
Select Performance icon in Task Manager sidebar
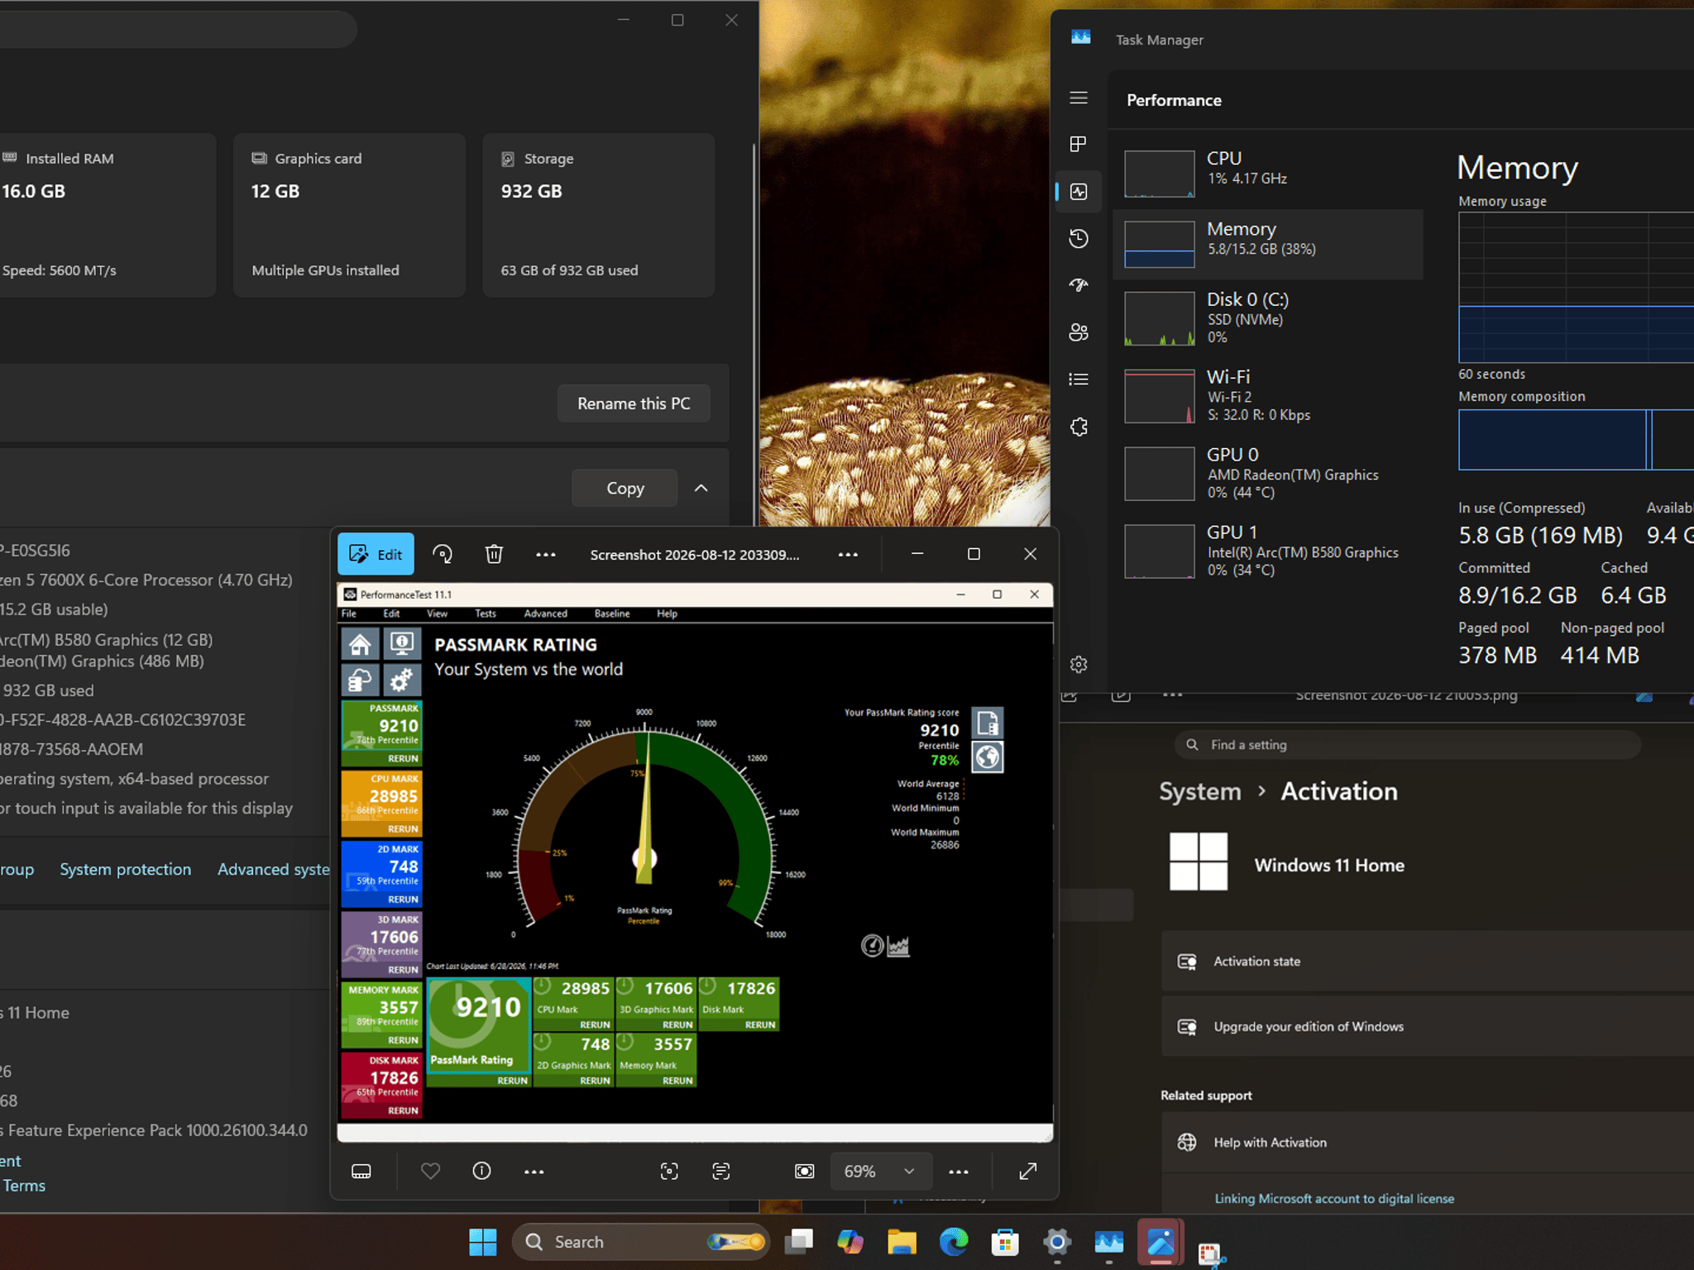point(1079,192)
